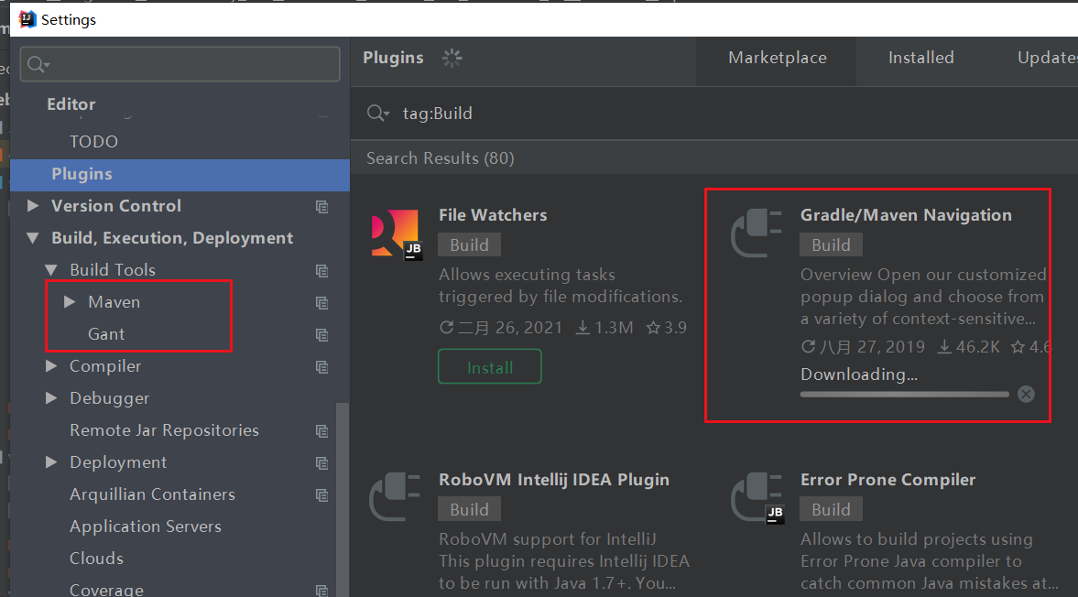Select Gant under Build Tools

(106, 334)
